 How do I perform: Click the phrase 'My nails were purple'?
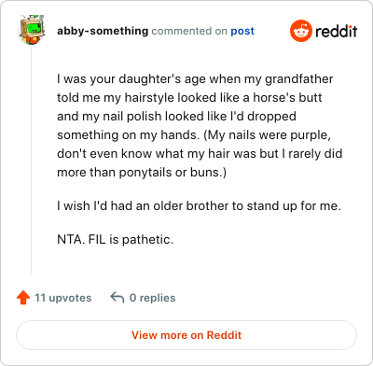coord(268,134)
